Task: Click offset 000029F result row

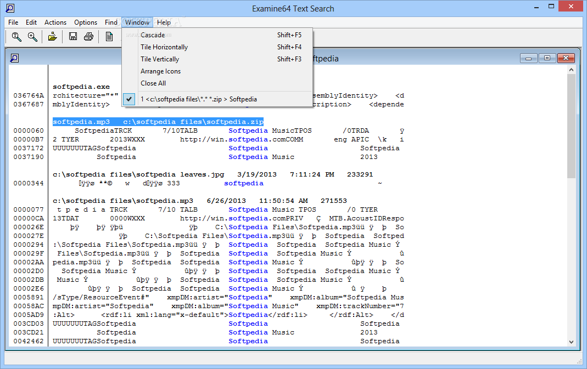Action: click(29, 253)
